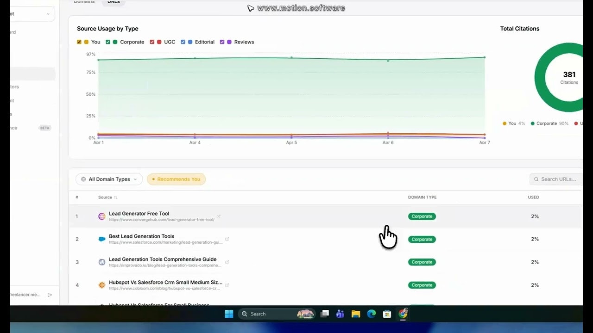Click the Improvado favicon in row 3
The height and width of the screenshot is (333, 593).
102,262
